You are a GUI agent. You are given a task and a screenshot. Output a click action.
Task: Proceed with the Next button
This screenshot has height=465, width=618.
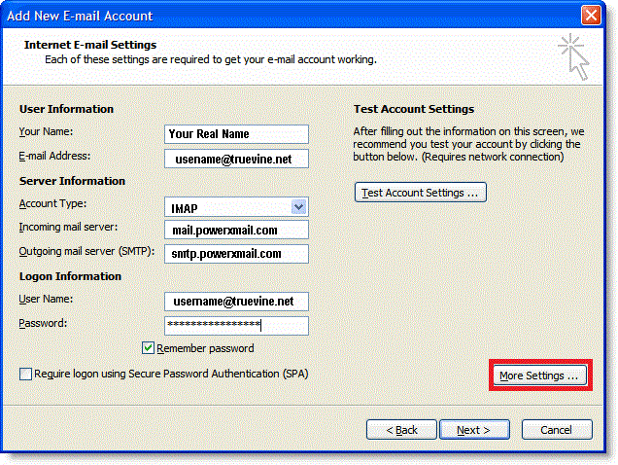[x=474, y=429]
